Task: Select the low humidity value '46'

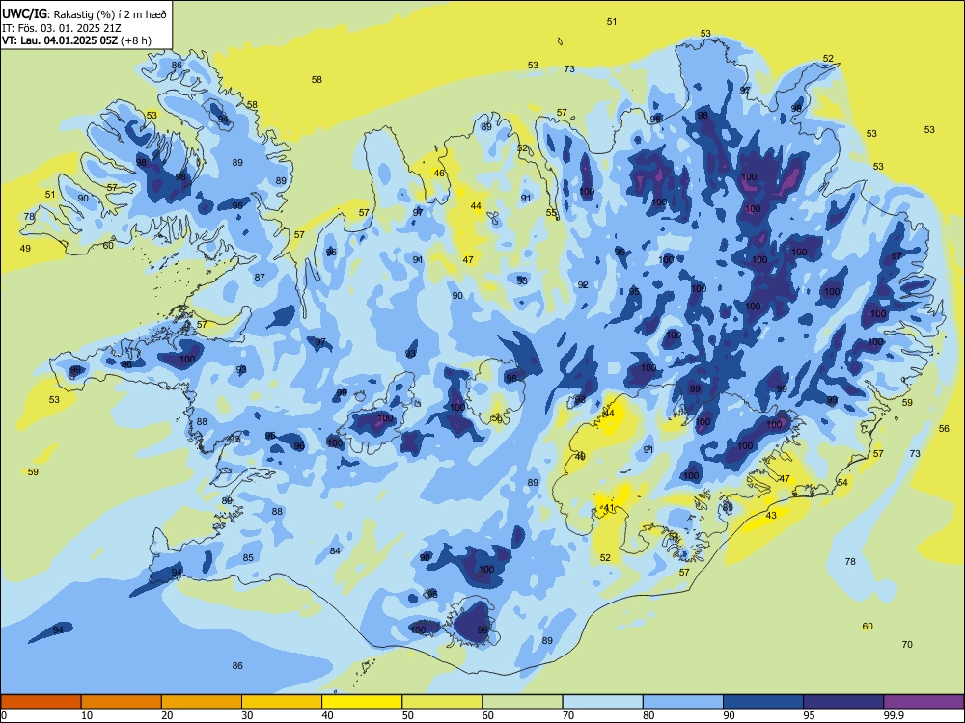Action: point(439,174)
